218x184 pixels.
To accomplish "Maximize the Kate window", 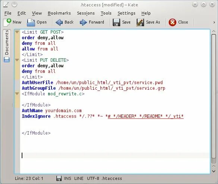I will [203, 4].
